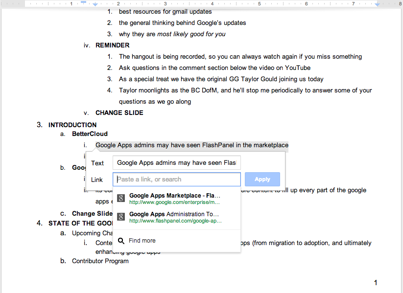Click the line 'Ask questions in the comment section'
Screen dimensions: 403x293
point(214,68)
